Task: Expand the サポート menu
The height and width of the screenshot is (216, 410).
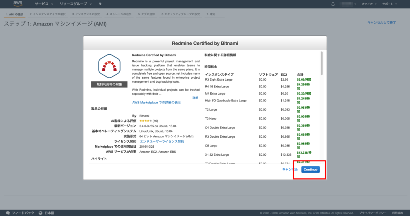Action: [x=390, y=4]
